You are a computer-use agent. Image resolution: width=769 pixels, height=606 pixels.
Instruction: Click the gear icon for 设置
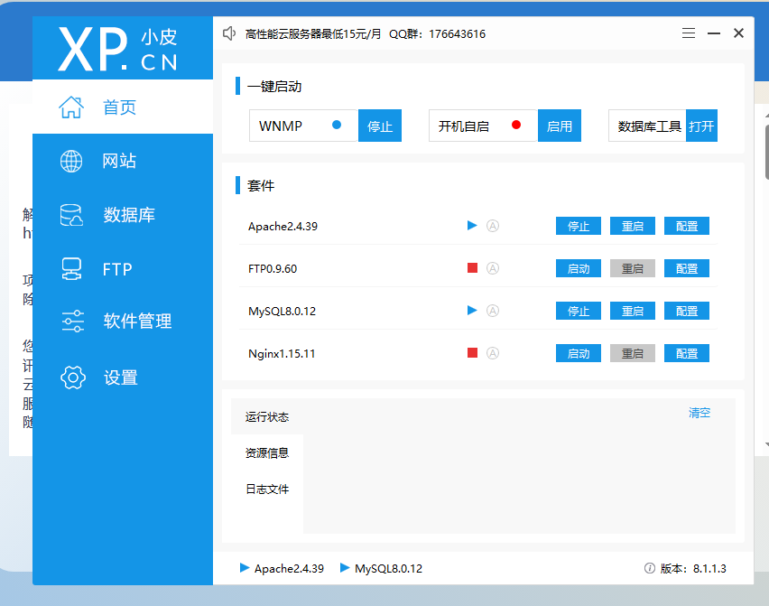coord(71,378)
